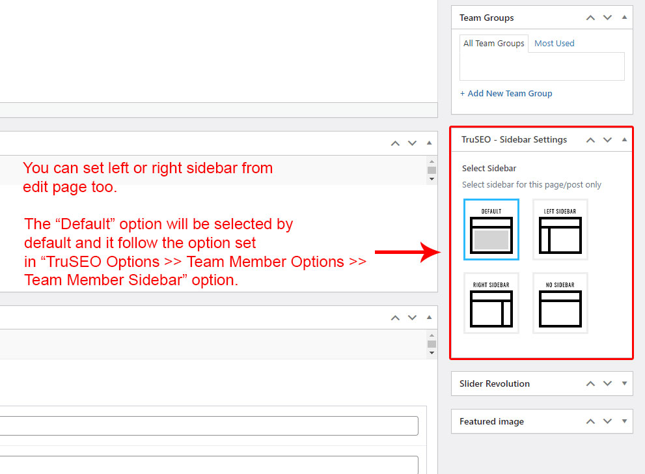Collapse the TruSEO Sidebar Settings panel

(624, 139)
